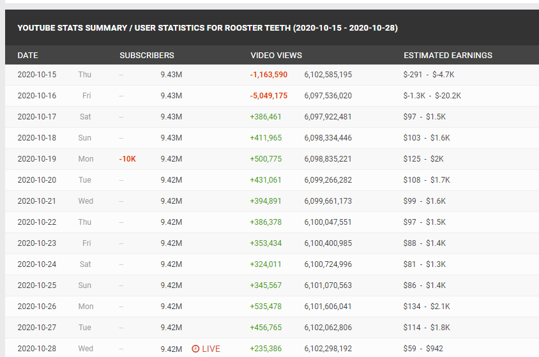Click the +353,434 views change value

(266, 243)
